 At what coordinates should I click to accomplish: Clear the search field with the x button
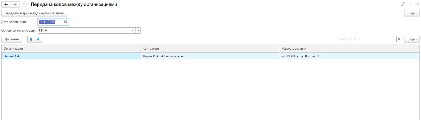(399, 39)
